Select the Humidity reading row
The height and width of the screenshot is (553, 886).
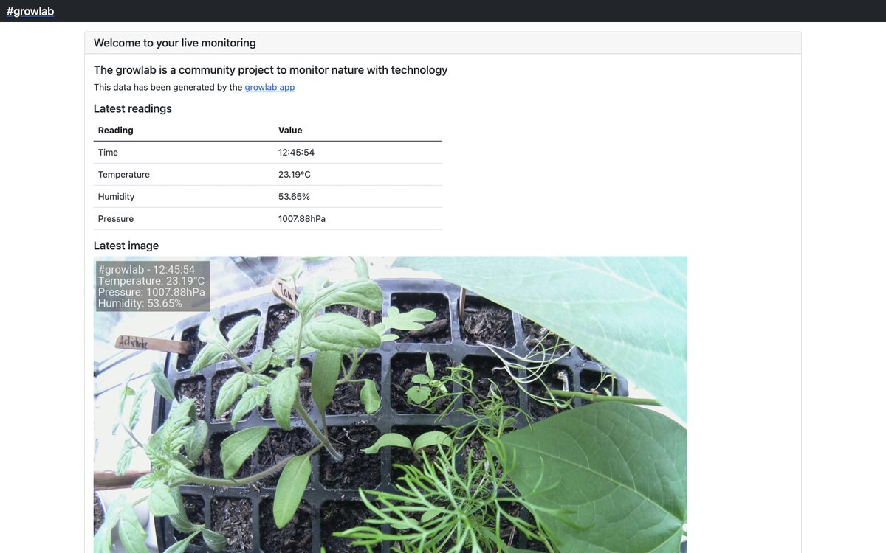tap(268, 197)
